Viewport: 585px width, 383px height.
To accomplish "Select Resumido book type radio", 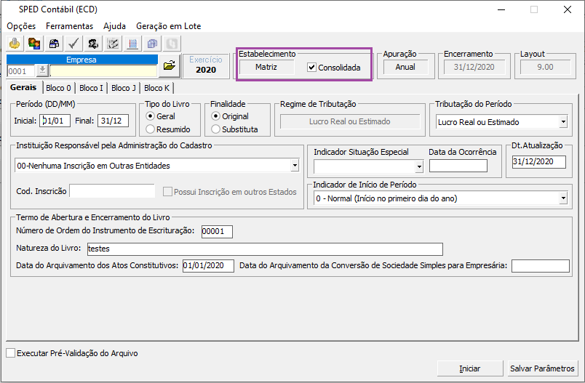I will tap(150, 129).
